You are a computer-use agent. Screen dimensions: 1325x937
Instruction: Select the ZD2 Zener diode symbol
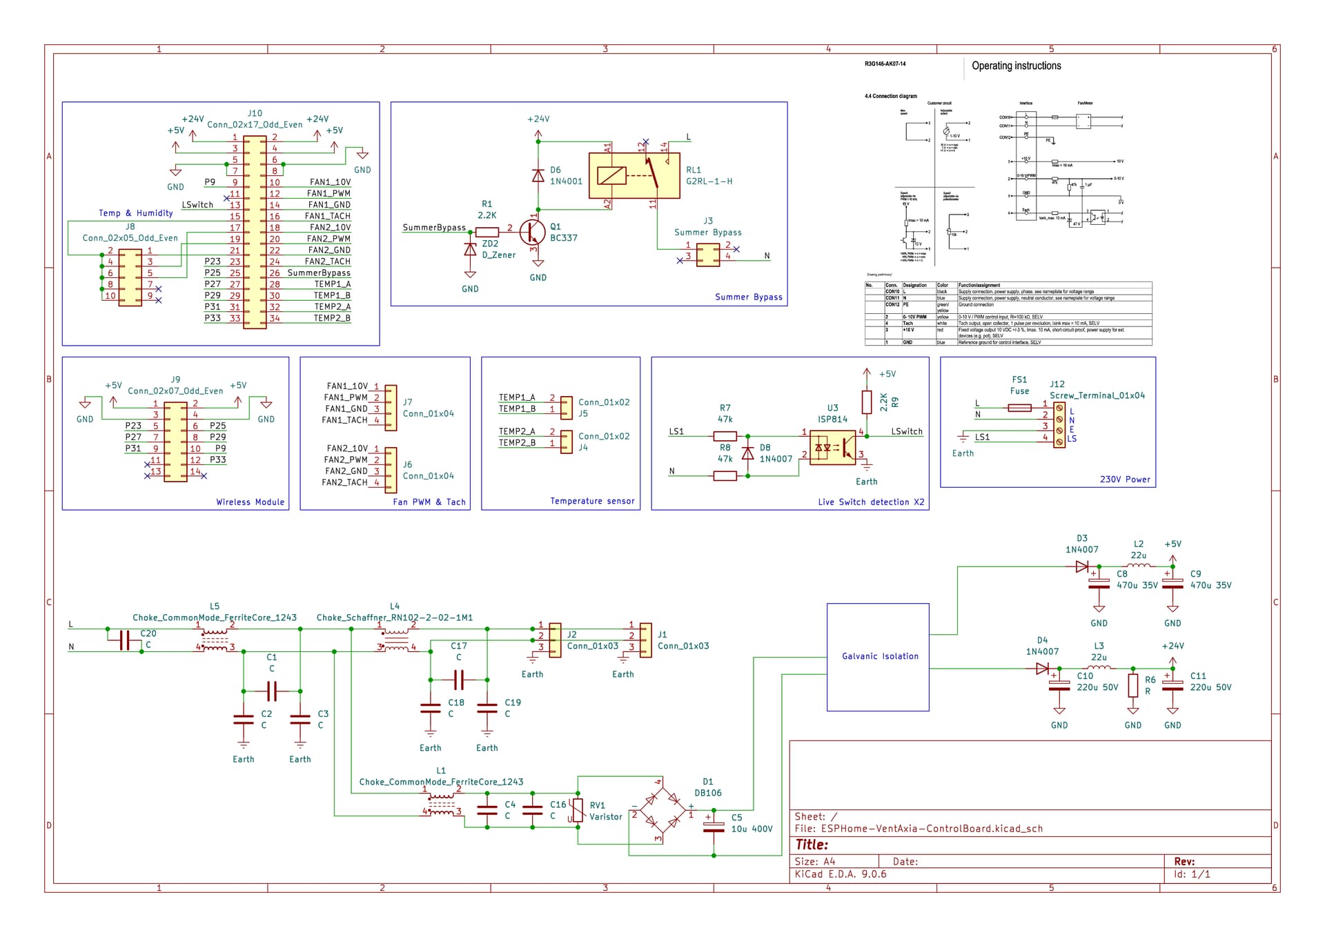pos(470,249)
